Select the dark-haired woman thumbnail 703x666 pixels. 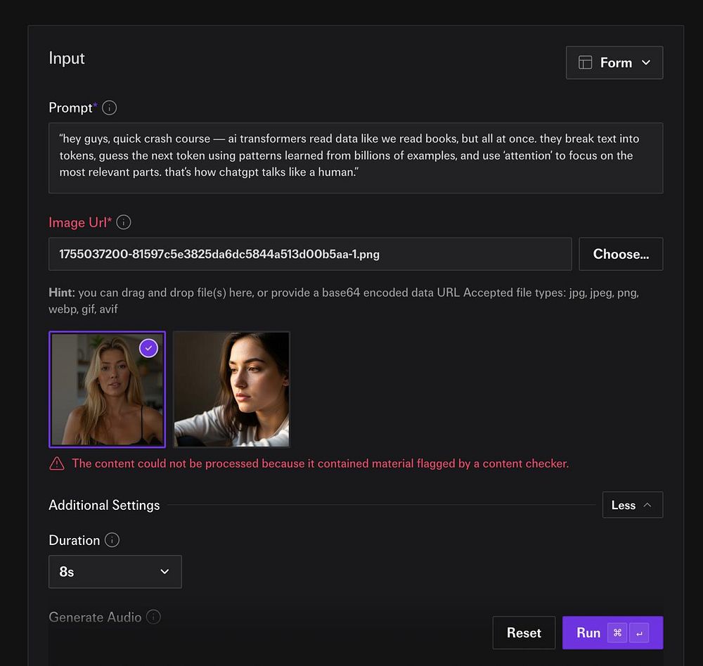pyautogui.click(x=231, y=390)
